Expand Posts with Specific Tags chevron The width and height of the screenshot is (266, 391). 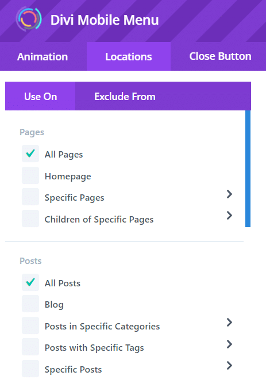click(x=229, y=344)
